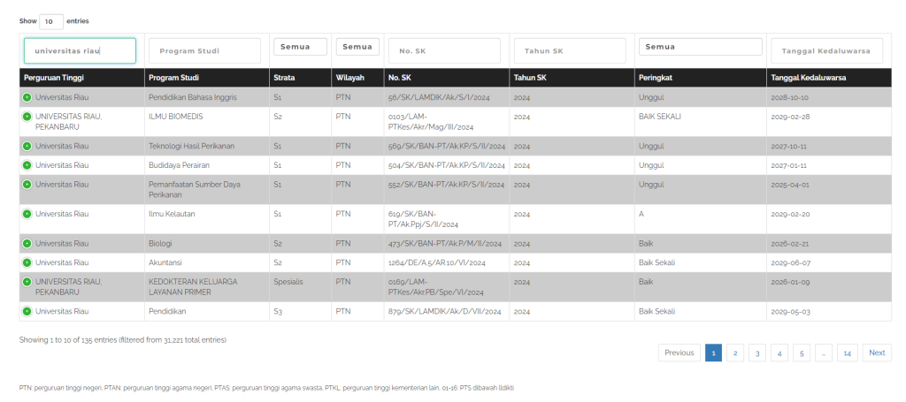Expand Pemanfaatan Sumber Daya Perikanan row icon
The height and width of the screenshot is (402, 906).
[27, 185]
